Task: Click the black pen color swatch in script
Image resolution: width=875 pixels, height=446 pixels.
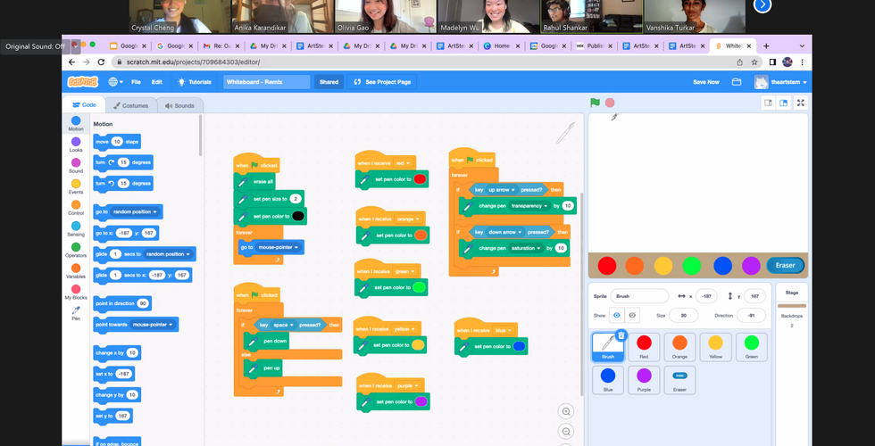Action: (x=298, y=216)
